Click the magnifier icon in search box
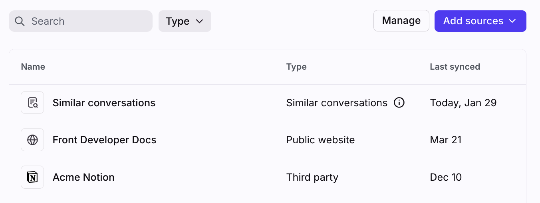 click(x=20, y=21)
